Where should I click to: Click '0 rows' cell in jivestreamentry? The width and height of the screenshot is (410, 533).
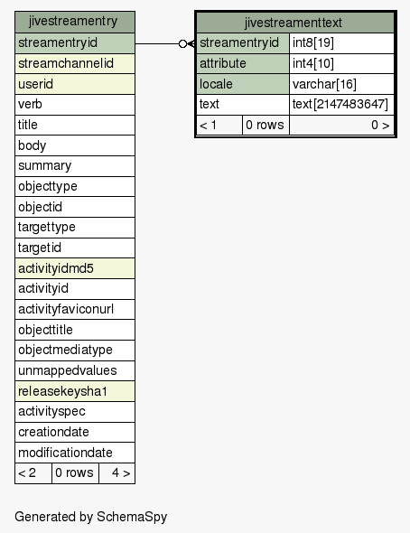pos(75,473)
